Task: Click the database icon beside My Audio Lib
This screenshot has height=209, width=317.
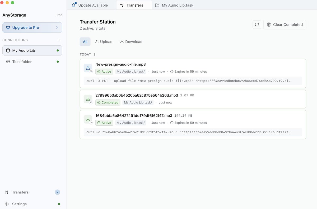Action: [x=8, y=50]
